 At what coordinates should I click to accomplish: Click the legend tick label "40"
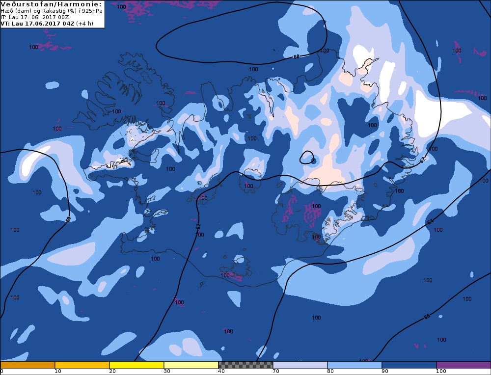[221, 372]
